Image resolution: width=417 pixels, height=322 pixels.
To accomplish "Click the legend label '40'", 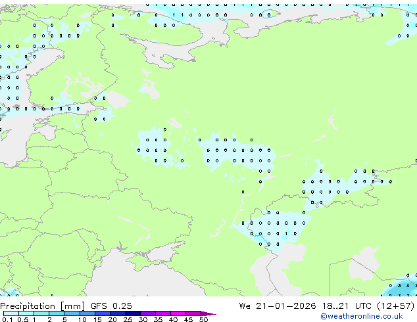I will click(174, 319).
